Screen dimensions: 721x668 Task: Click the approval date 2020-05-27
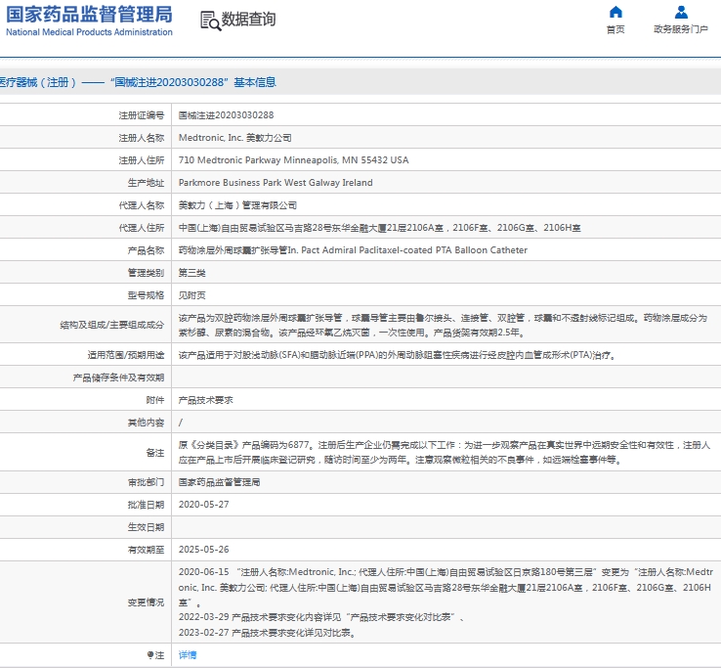[x=204, y=505]
